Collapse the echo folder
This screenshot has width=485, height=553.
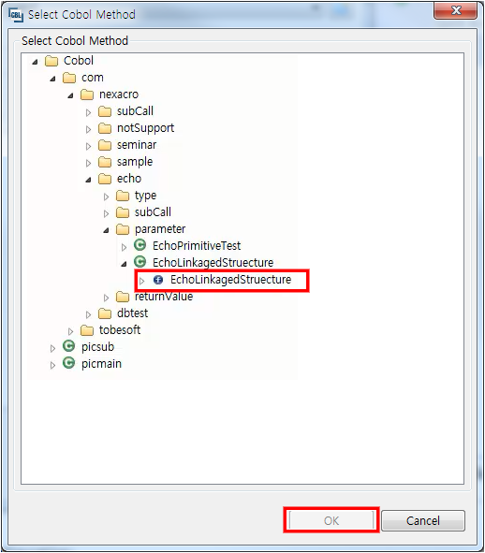(x=88, y=180)
